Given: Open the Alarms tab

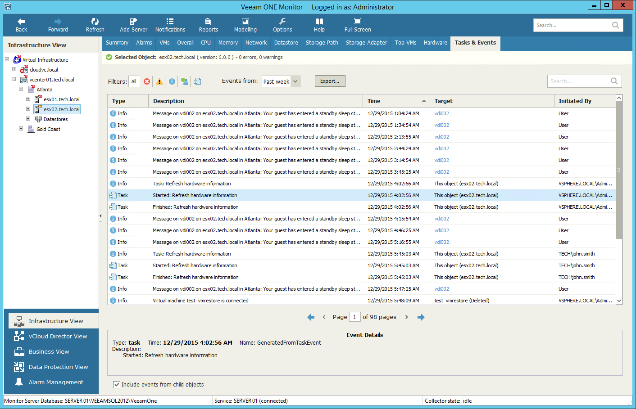Looking at the screenshot, I should tap(144, 43).
